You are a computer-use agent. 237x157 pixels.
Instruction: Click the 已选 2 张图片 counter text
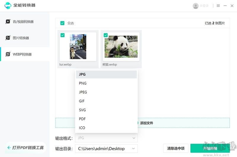click(x=215, y=23)
